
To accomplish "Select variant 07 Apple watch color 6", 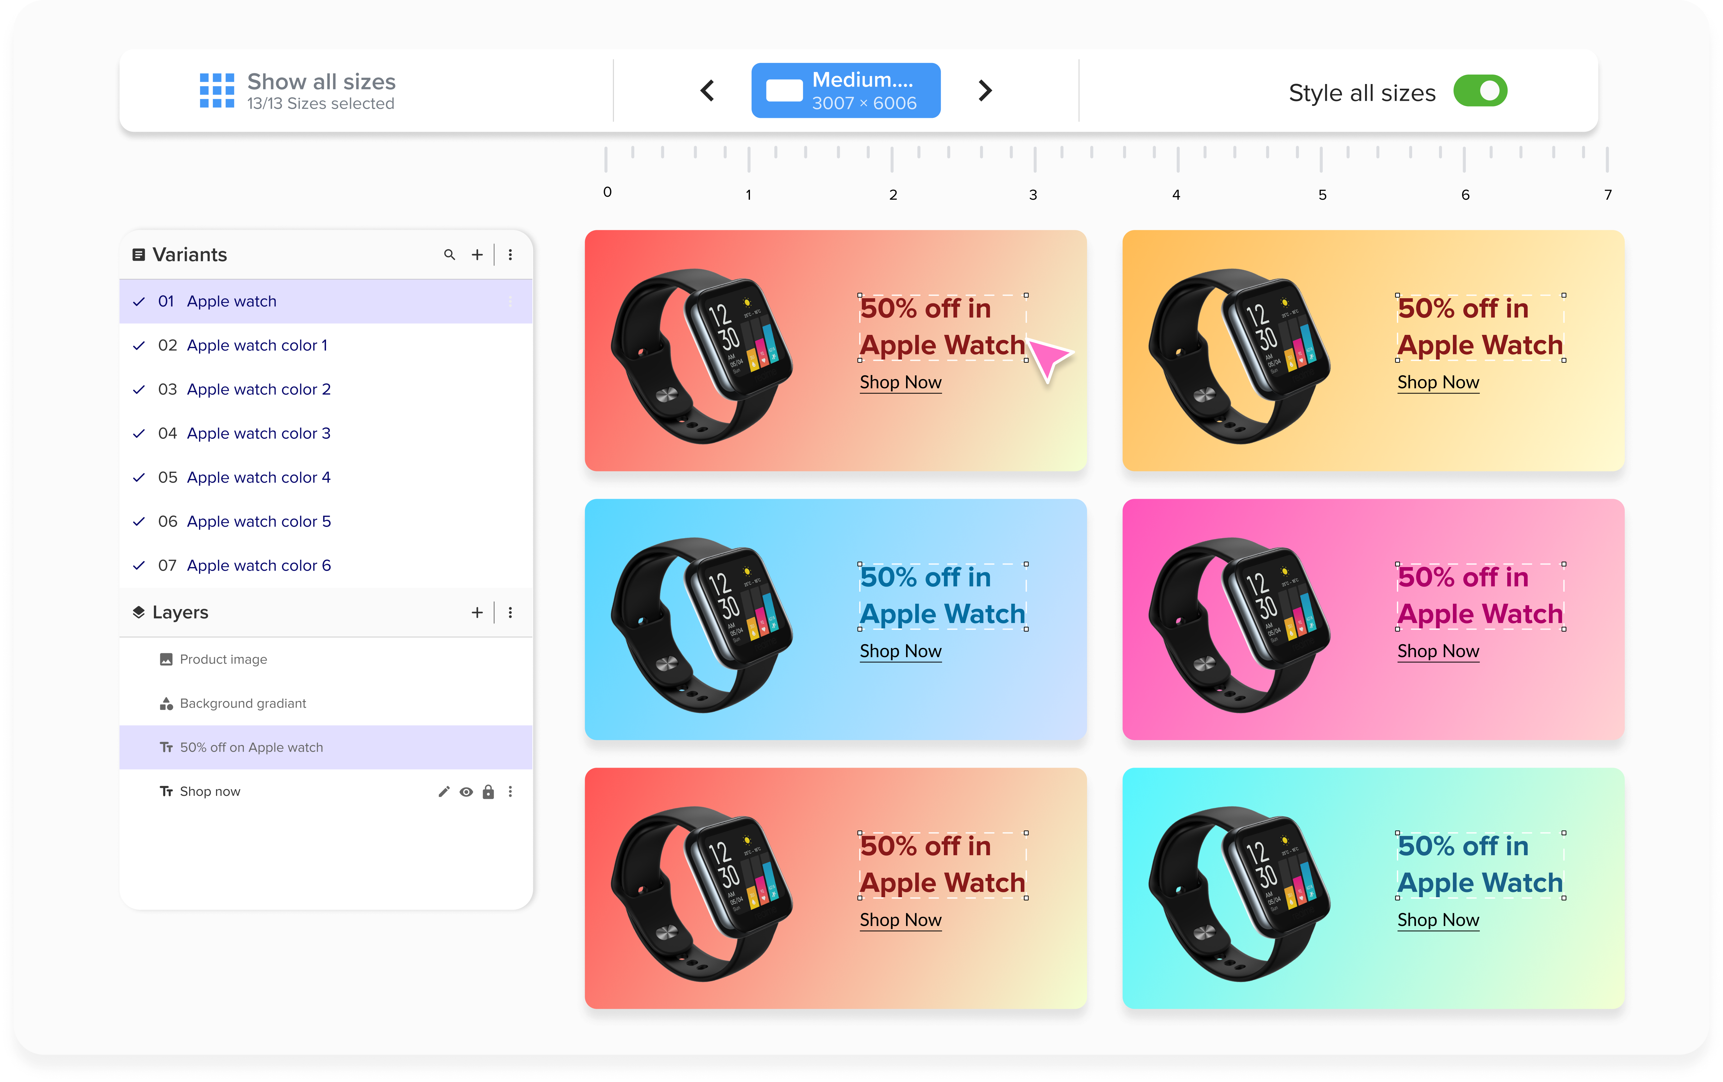I will (326, 565).
